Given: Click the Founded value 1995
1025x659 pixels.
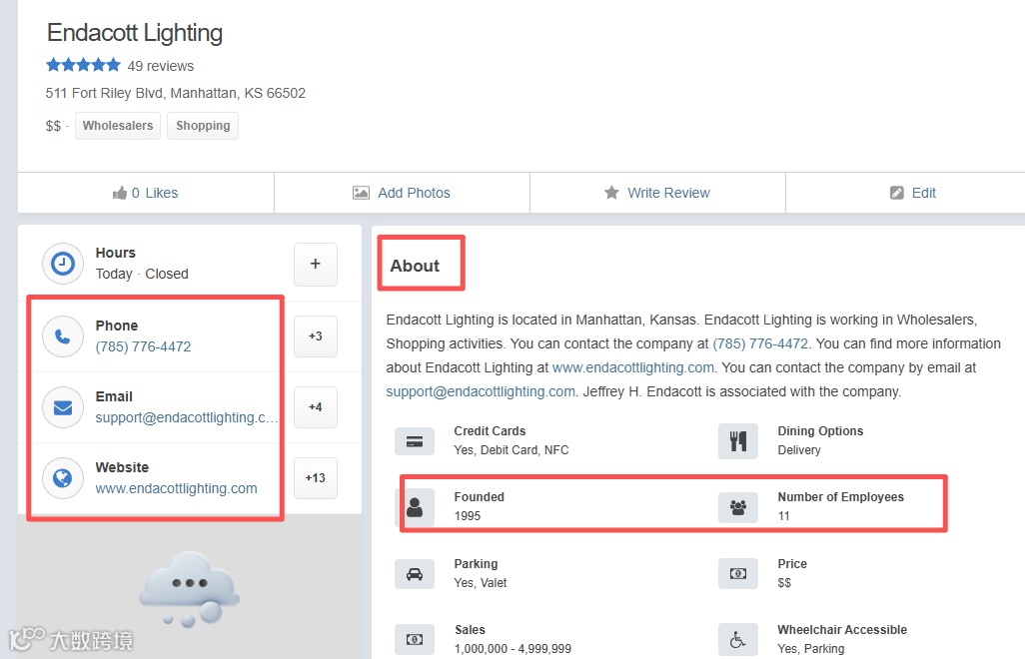Looking at the screenshot, I should point(467,516).
